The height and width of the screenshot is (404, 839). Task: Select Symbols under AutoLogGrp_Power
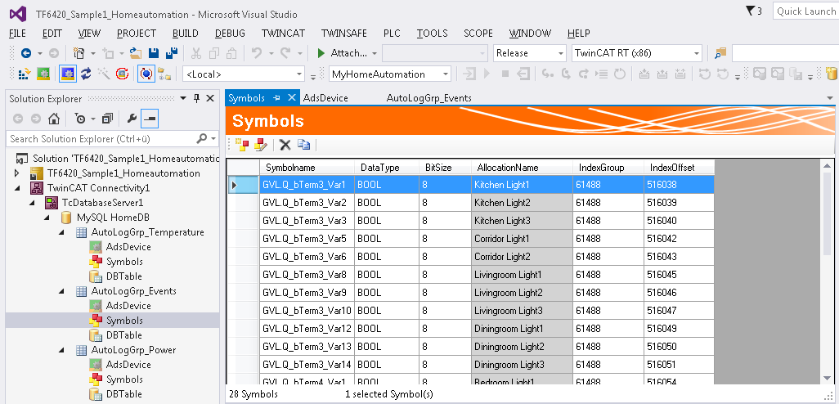pos(124,379)
